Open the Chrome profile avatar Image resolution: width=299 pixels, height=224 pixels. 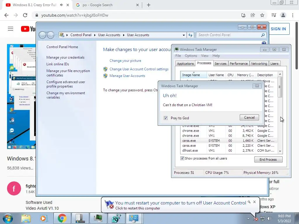[x=283, y=15]
